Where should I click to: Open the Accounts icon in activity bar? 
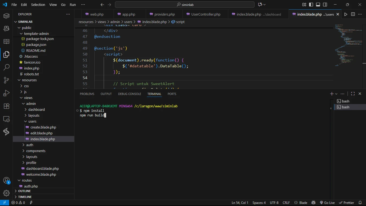[x=6, y=180]
